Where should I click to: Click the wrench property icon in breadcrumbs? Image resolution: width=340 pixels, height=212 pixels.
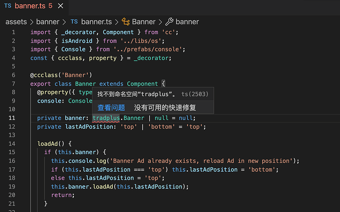point(169,22)
